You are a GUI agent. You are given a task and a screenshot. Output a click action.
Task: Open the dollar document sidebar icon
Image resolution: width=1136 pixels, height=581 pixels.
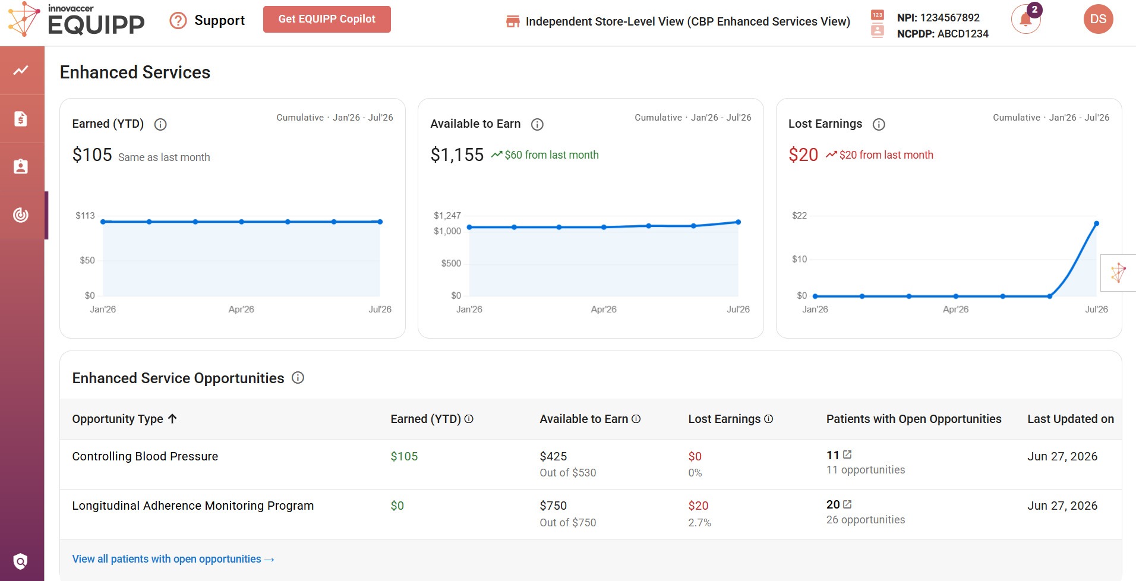(x=21, y=118)
